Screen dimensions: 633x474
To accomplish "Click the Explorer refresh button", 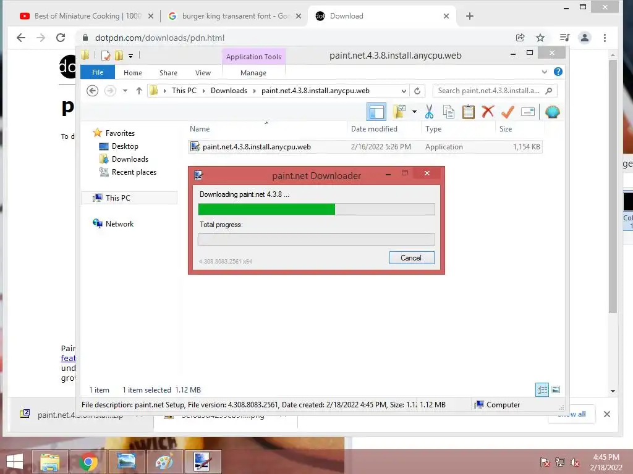I will click(x=417, y=91).
